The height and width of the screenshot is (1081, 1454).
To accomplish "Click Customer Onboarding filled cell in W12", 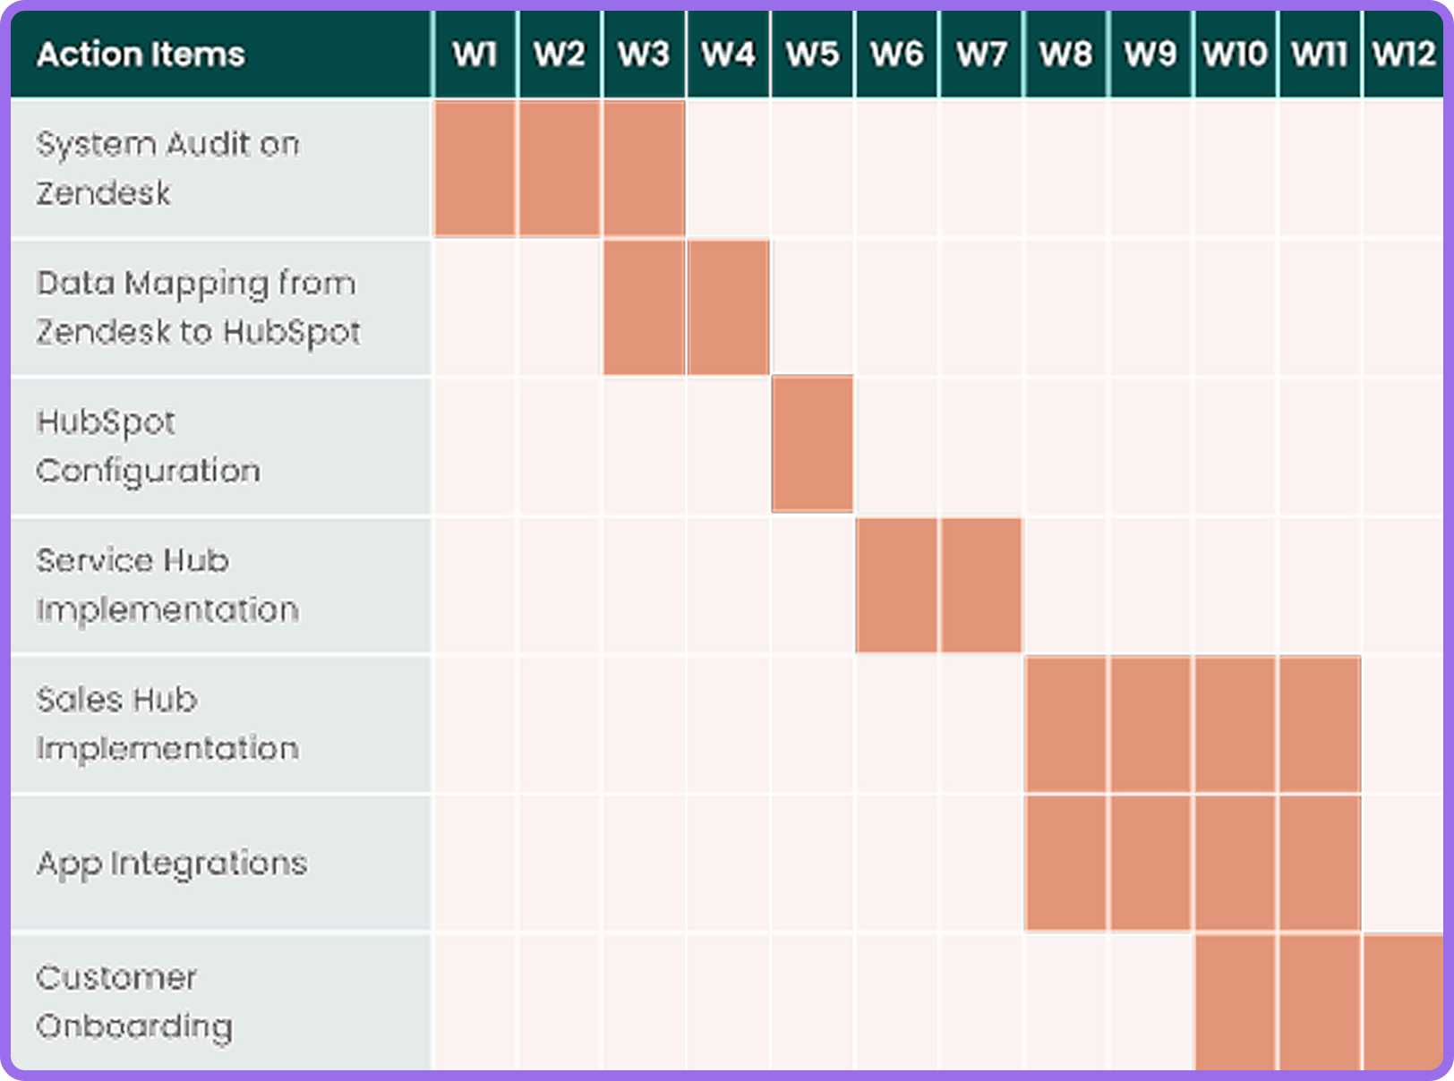I will coord(1403,1001).
